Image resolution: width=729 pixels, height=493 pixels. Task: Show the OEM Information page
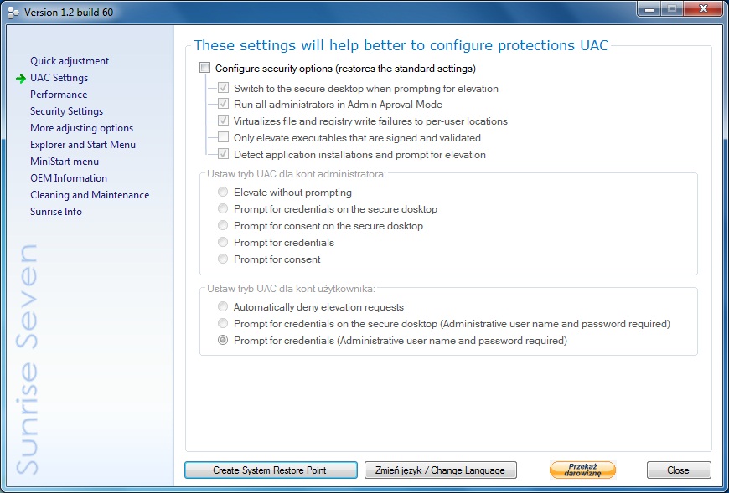coord(69,178)
